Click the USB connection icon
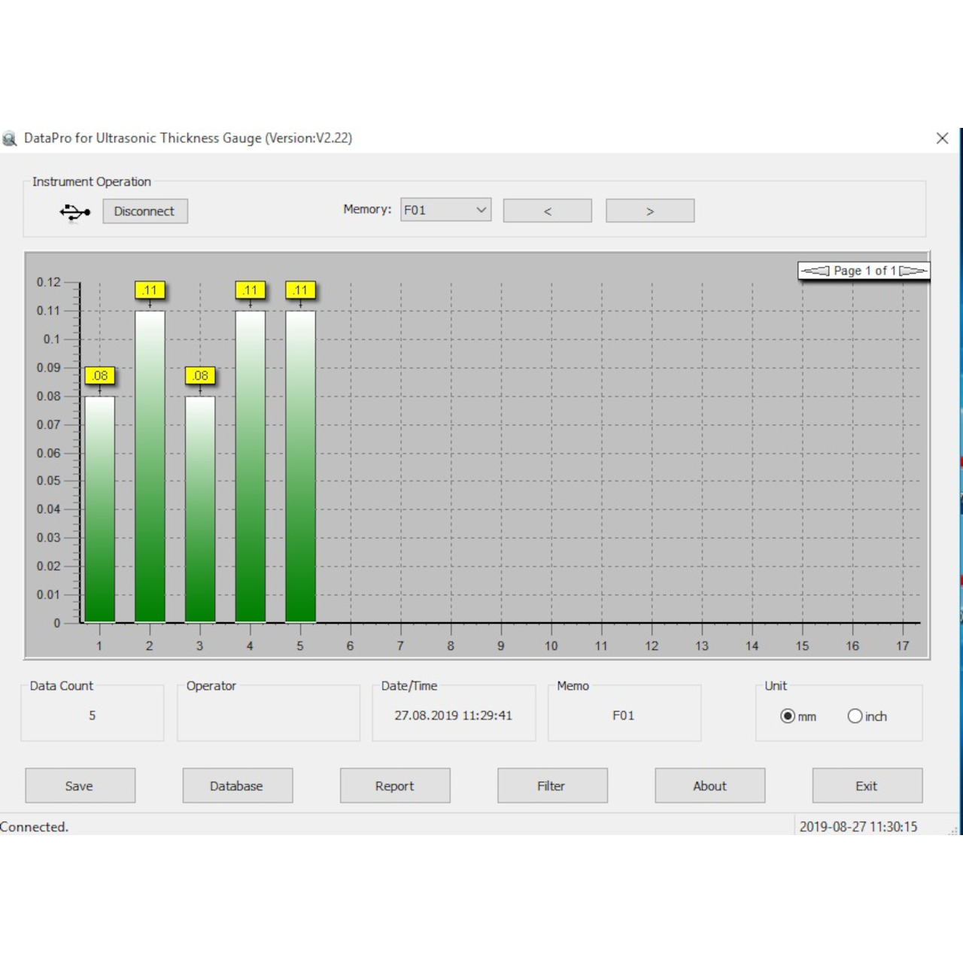The image size is (963, 963). click(x=73, y=212)
